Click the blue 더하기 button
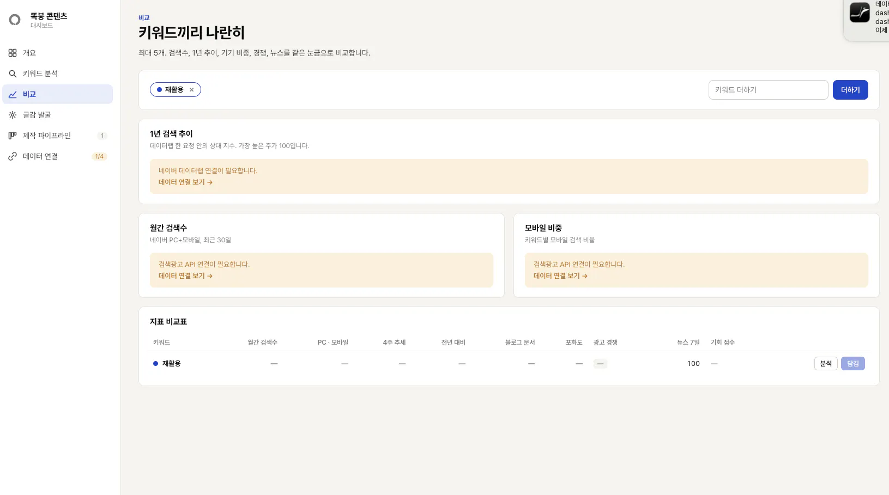This screenshot has width=889, height=495. (850, 90)
